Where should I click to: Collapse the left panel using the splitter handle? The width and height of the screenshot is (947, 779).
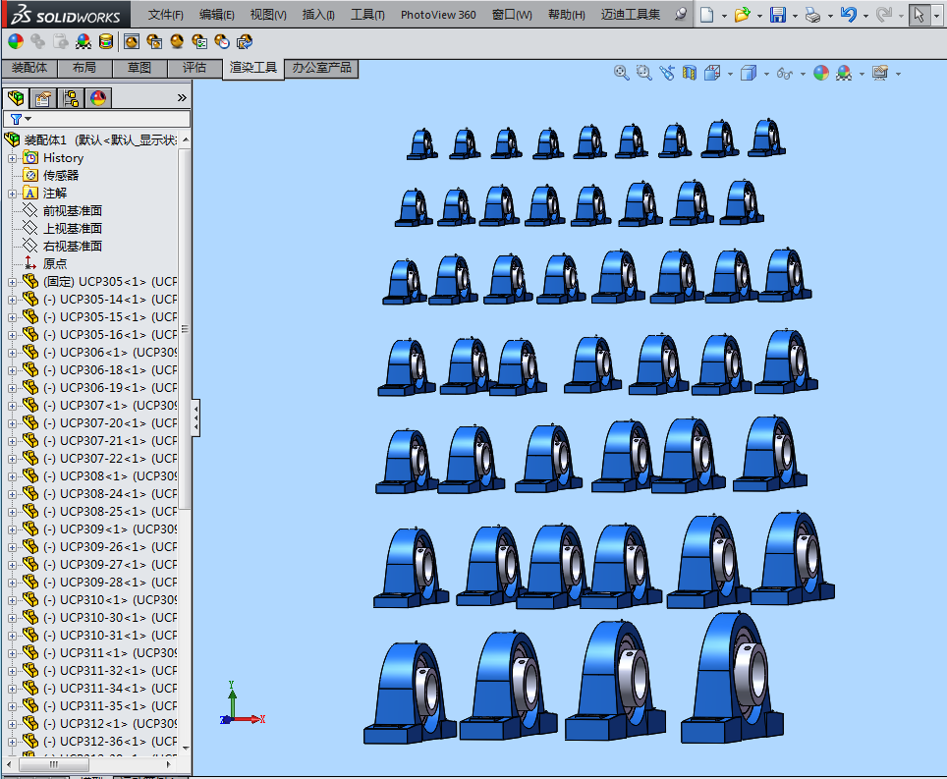coord(195,417)
